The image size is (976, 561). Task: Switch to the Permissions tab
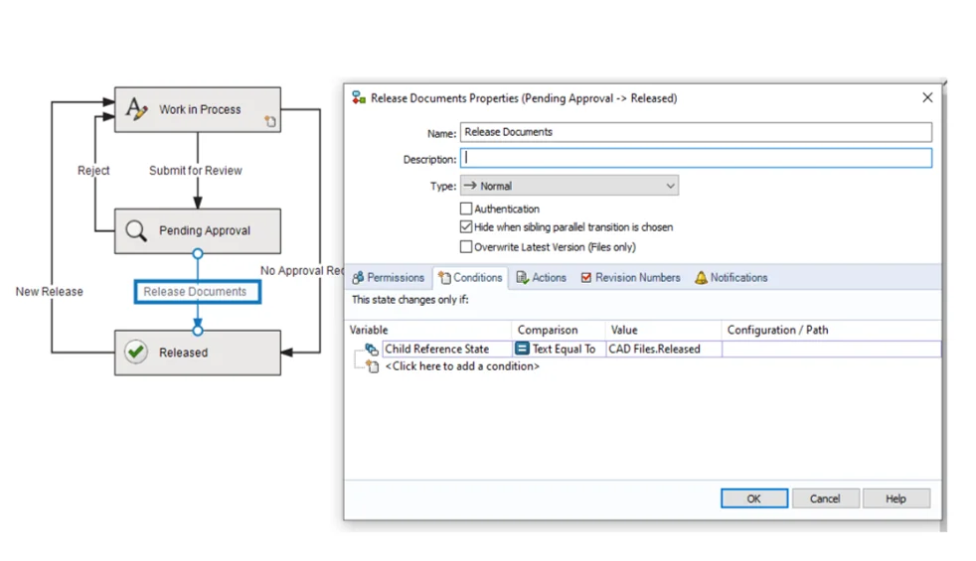(388, 278)
